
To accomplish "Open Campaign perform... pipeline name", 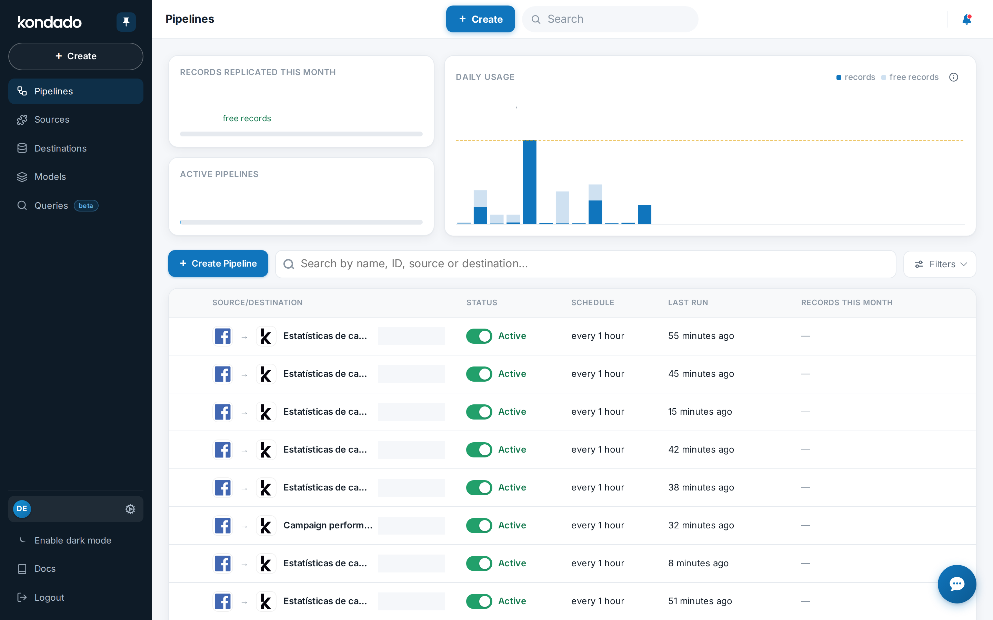I will [x=328, y=525].
